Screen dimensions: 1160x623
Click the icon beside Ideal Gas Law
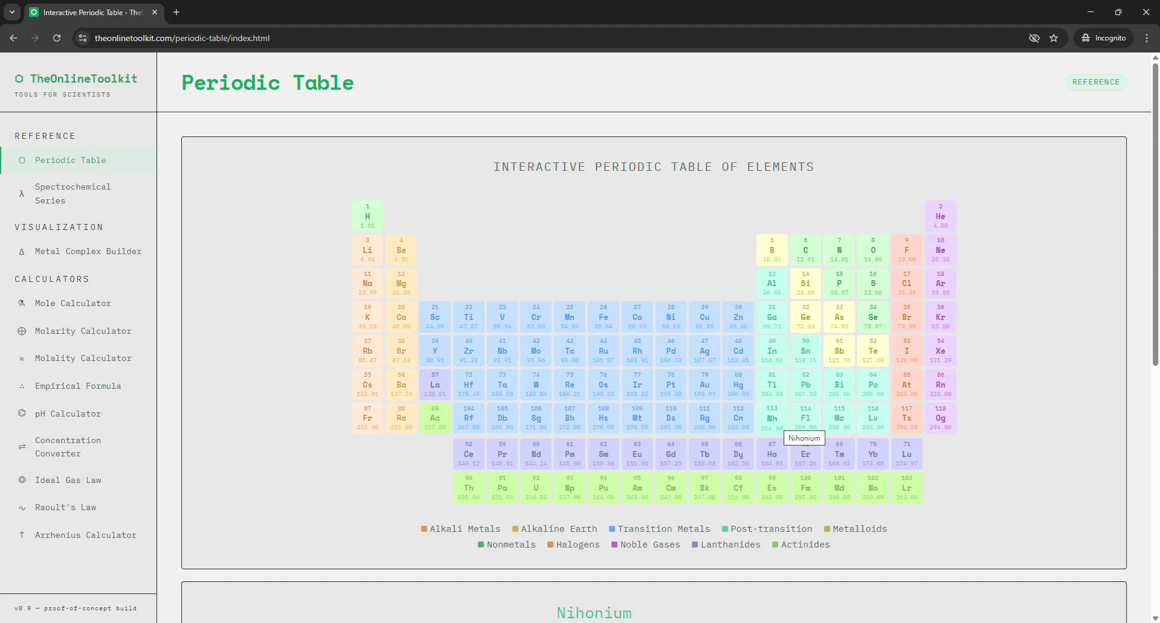[x=22, y=480]
